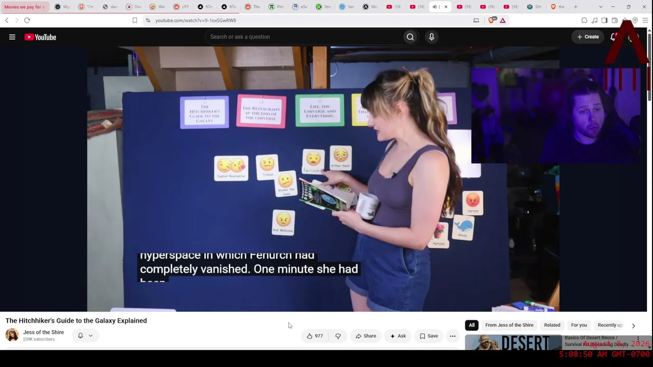
Task: Select the From Jess of the Shire chip
Action: tap(509, 325)
